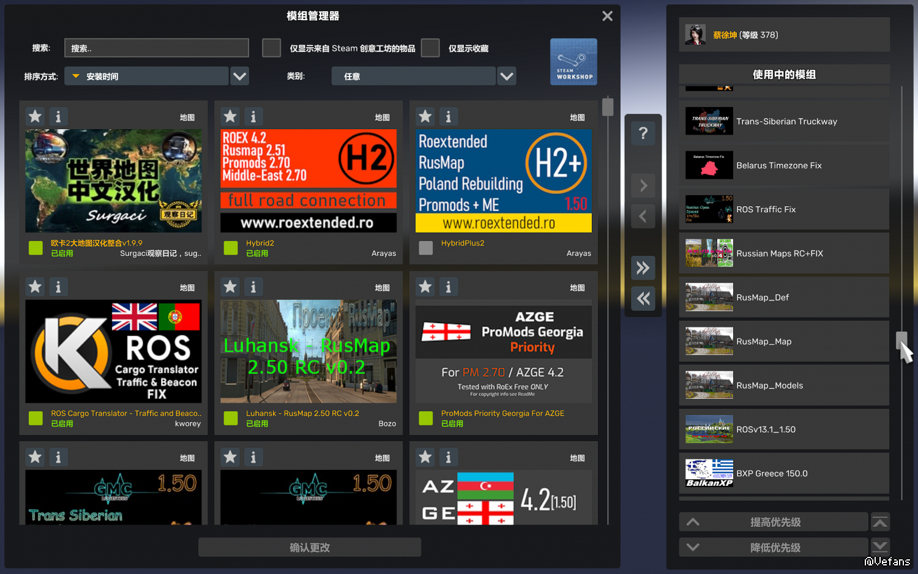Select BXP Greece 150.0 in active mods
The image size is (918, 574).
point(784,474)
